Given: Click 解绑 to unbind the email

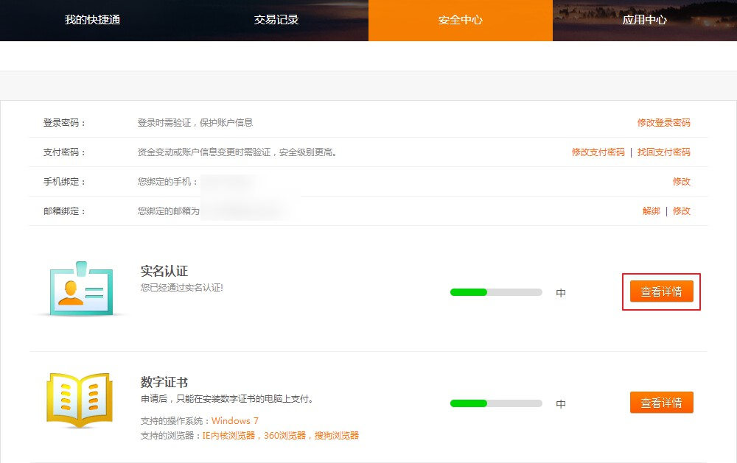Looking at the screenshot, I should pyautogui.click(x=651, y=211).
